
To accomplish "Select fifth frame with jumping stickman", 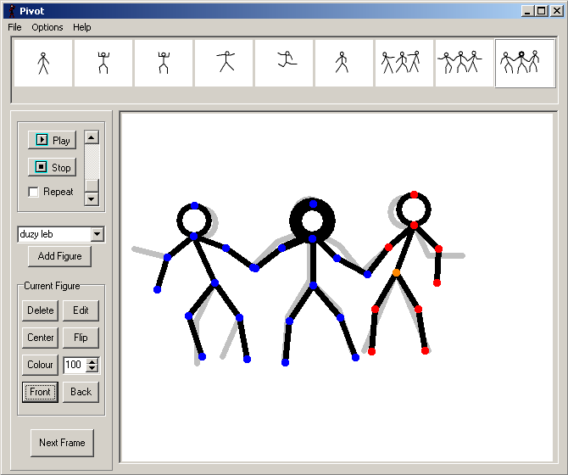I will pyautogui.click(x=284, y=63).
